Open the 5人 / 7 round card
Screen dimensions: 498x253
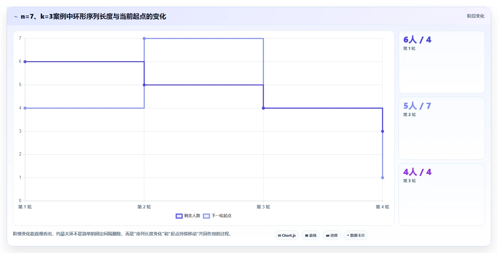coord(441,128)
